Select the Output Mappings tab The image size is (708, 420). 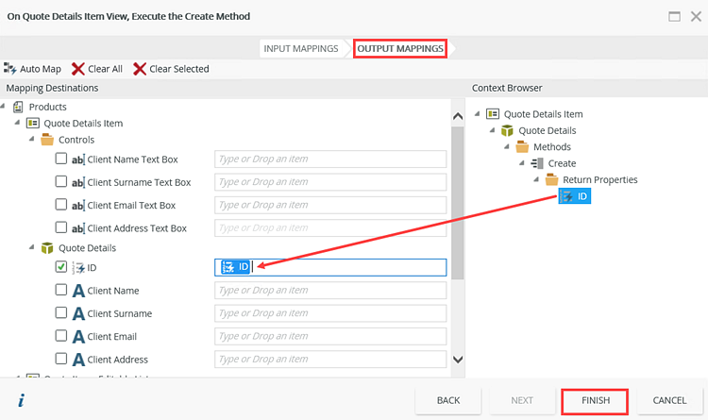pos(400,48)
